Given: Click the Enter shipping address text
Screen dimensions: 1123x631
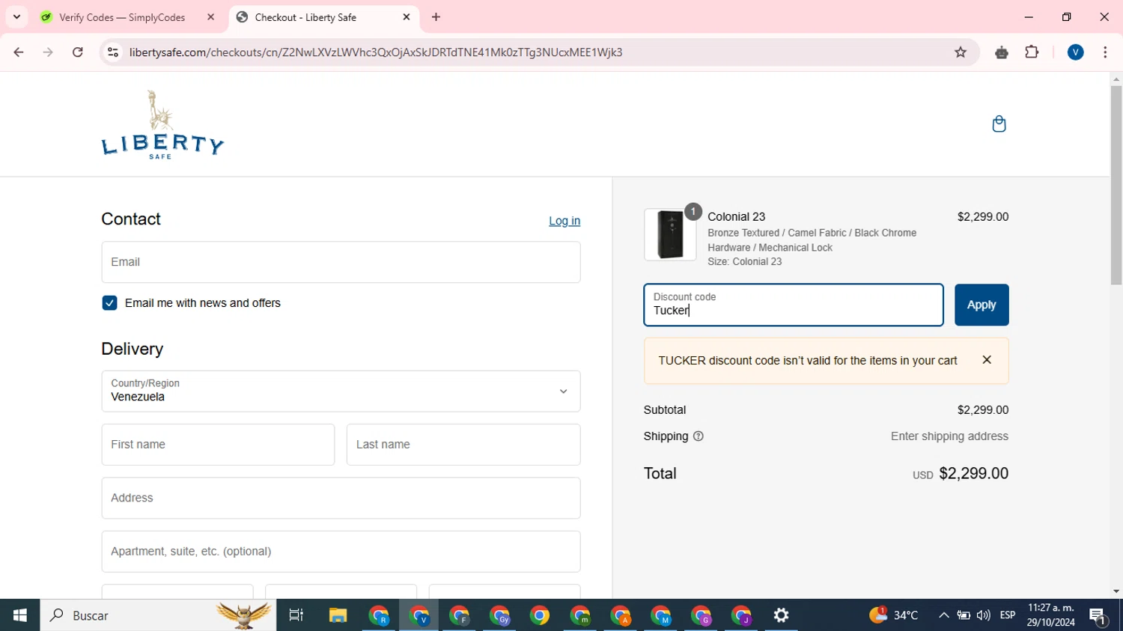Looking at the screenshot, I should pyautogui.click(x=949, y=436).
